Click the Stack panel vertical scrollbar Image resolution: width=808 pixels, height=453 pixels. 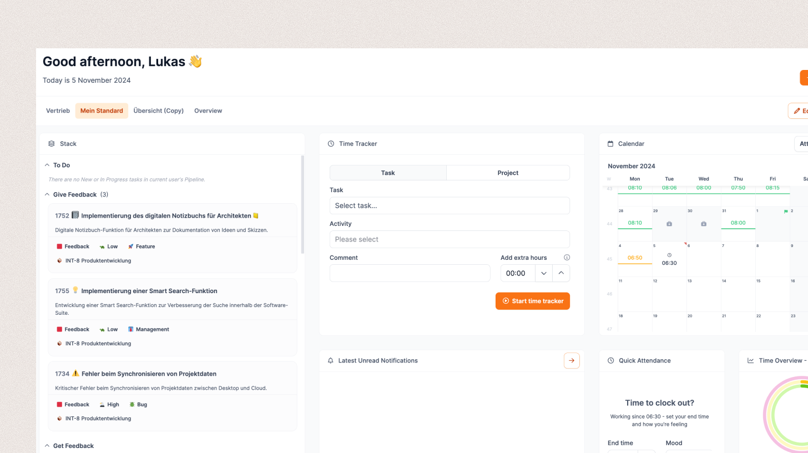(x=302, y=204)
